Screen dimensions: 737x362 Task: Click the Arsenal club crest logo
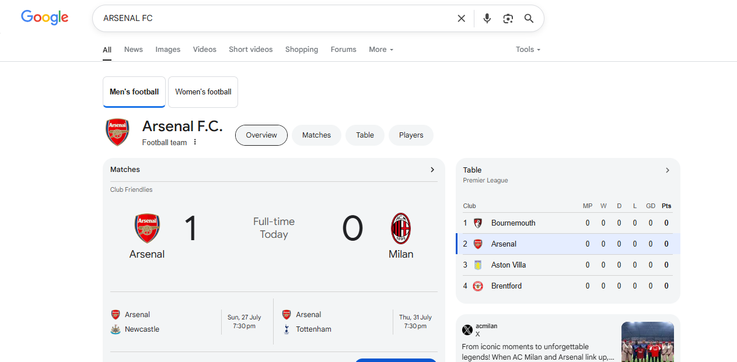pos(117,132)
